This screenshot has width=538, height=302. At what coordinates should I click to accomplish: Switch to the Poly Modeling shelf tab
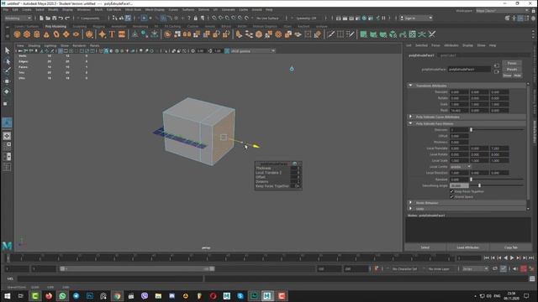tap(55, 26)
